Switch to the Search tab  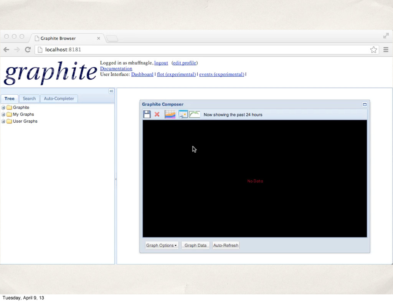click(29, 98)
